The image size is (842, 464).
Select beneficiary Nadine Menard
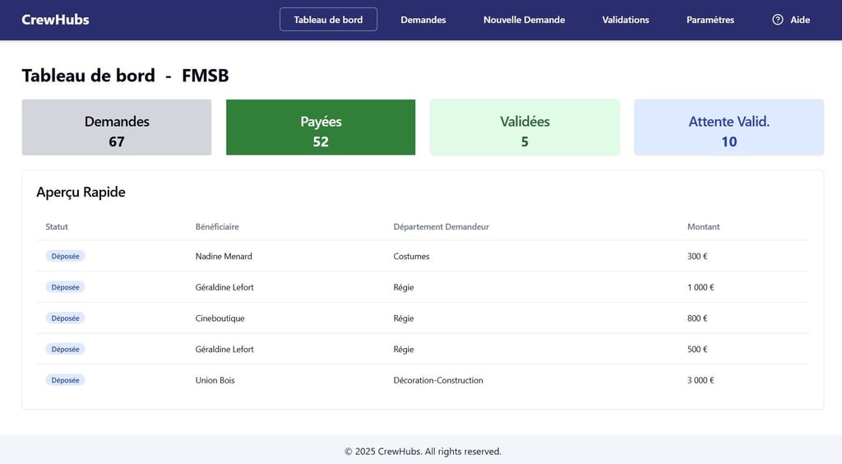(x=224, y=256)
